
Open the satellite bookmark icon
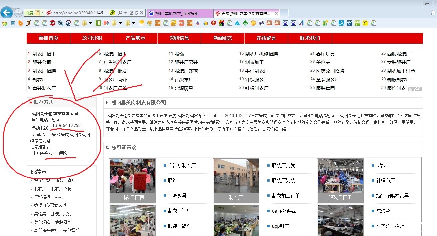[x=261, y=23]
